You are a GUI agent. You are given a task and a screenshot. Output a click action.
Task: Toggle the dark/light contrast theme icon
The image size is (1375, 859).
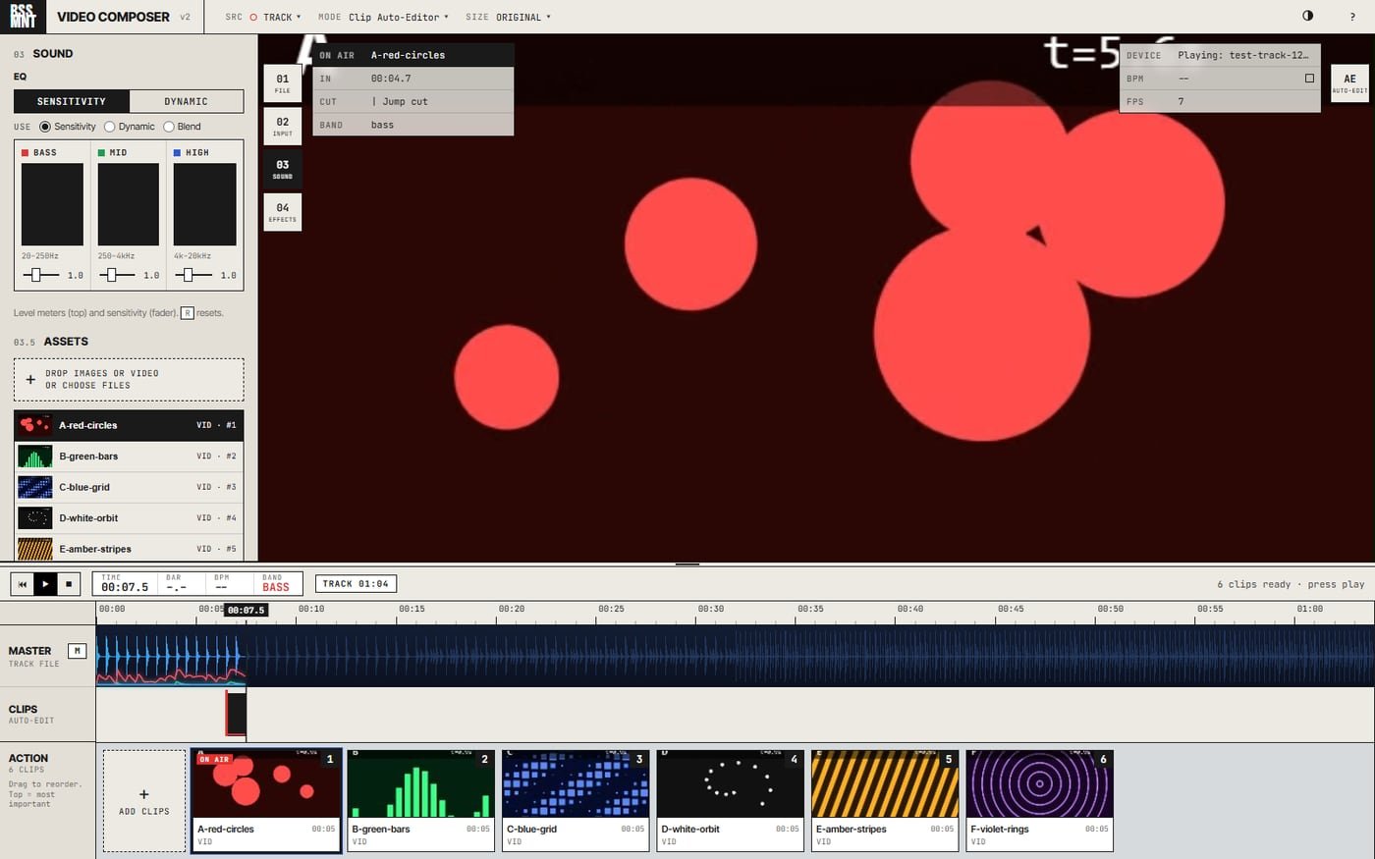[x=1307, y=16]
